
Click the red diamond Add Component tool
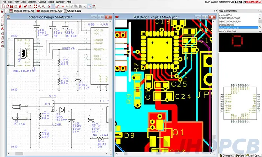(x=2, y=12)
